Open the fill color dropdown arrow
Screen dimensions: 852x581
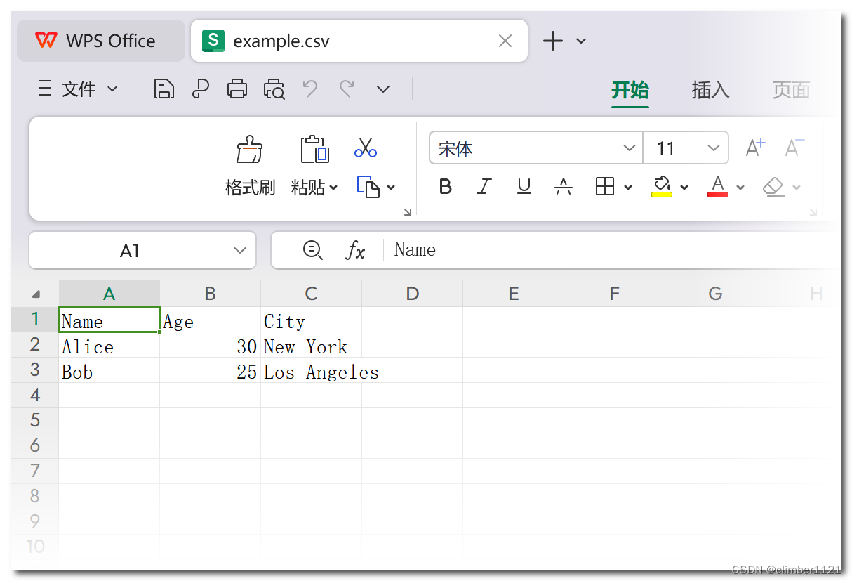(x=684, y=188)
